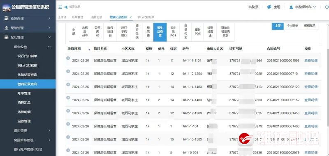Expand row details for room 1#-1-5-503
Viewport: 329px width, 156px height.
coord(68,150)
